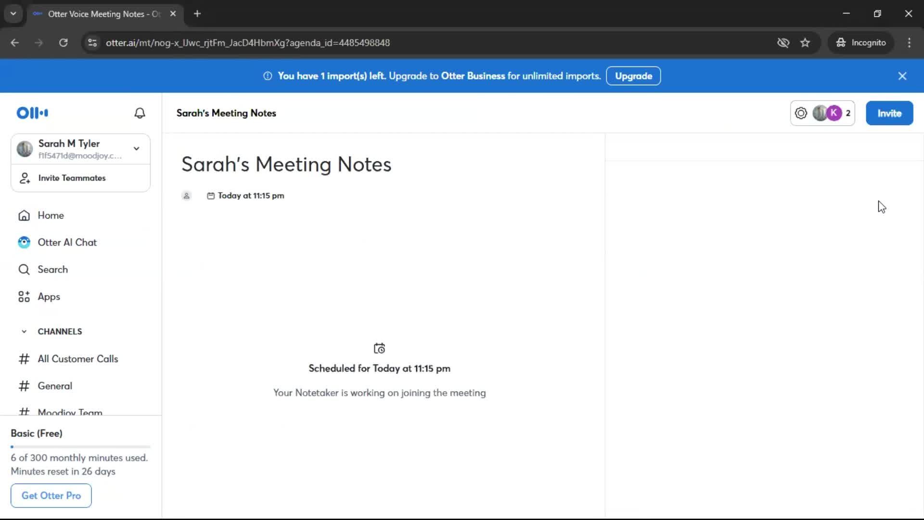Close the Otter Voice Meeting Notes tab
924x520 pixels.
pos(173,14)
